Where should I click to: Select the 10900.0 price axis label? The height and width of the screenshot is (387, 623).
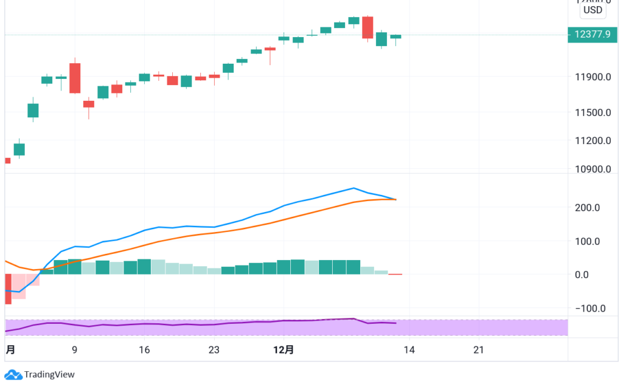pyautogui.click(x=592, y=169)
